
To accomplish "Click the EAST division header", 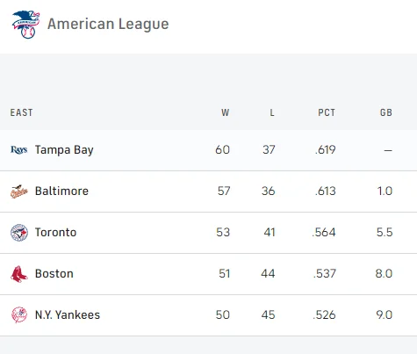I will [x=21, y=112].
